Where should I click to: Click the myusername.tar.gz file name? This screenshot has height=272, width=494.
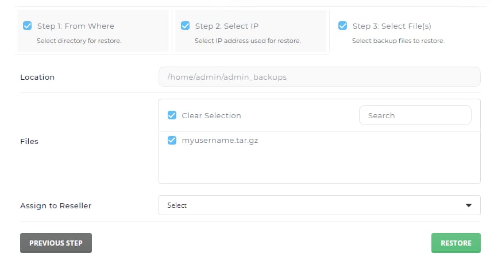click(x=219, y=140)
